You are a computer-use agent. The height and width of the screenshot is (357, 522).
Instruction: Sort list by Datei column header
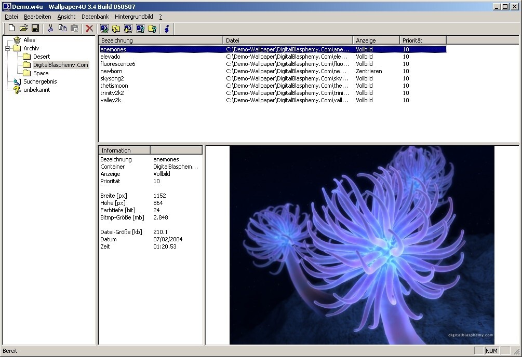coord(288,40)
